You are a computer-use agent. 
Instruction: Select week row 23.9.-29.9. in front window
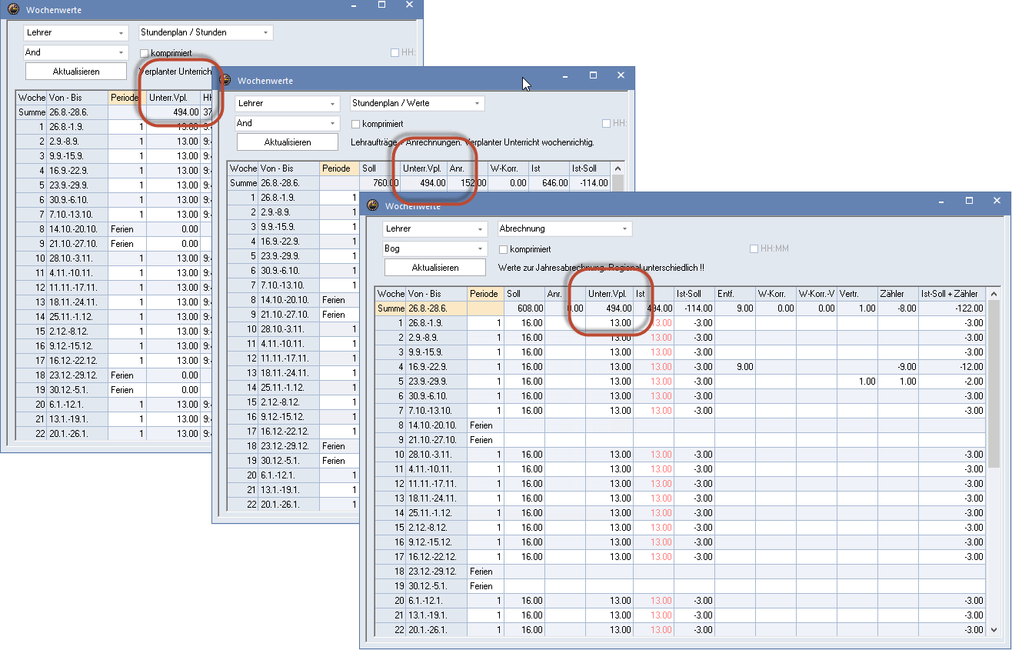(x=681, y=382)
